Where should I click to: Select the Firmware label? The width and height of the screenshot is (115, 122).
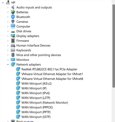(x=23, y=41)
